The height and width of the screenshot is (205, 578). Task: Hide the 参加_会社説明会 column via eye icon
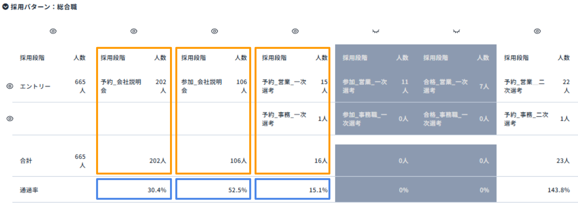pos(214,31)
